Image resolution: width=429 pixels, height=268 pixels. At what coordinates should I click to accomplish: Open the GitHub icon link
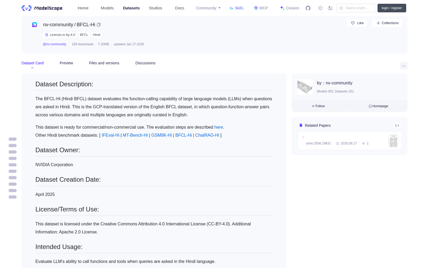(x=308, y=8)
